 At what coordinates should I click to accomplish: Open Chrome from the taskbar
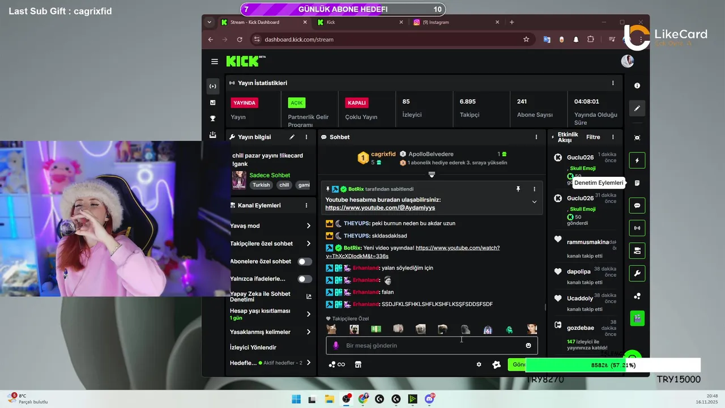pyautogui.click(x=363, y=399)
